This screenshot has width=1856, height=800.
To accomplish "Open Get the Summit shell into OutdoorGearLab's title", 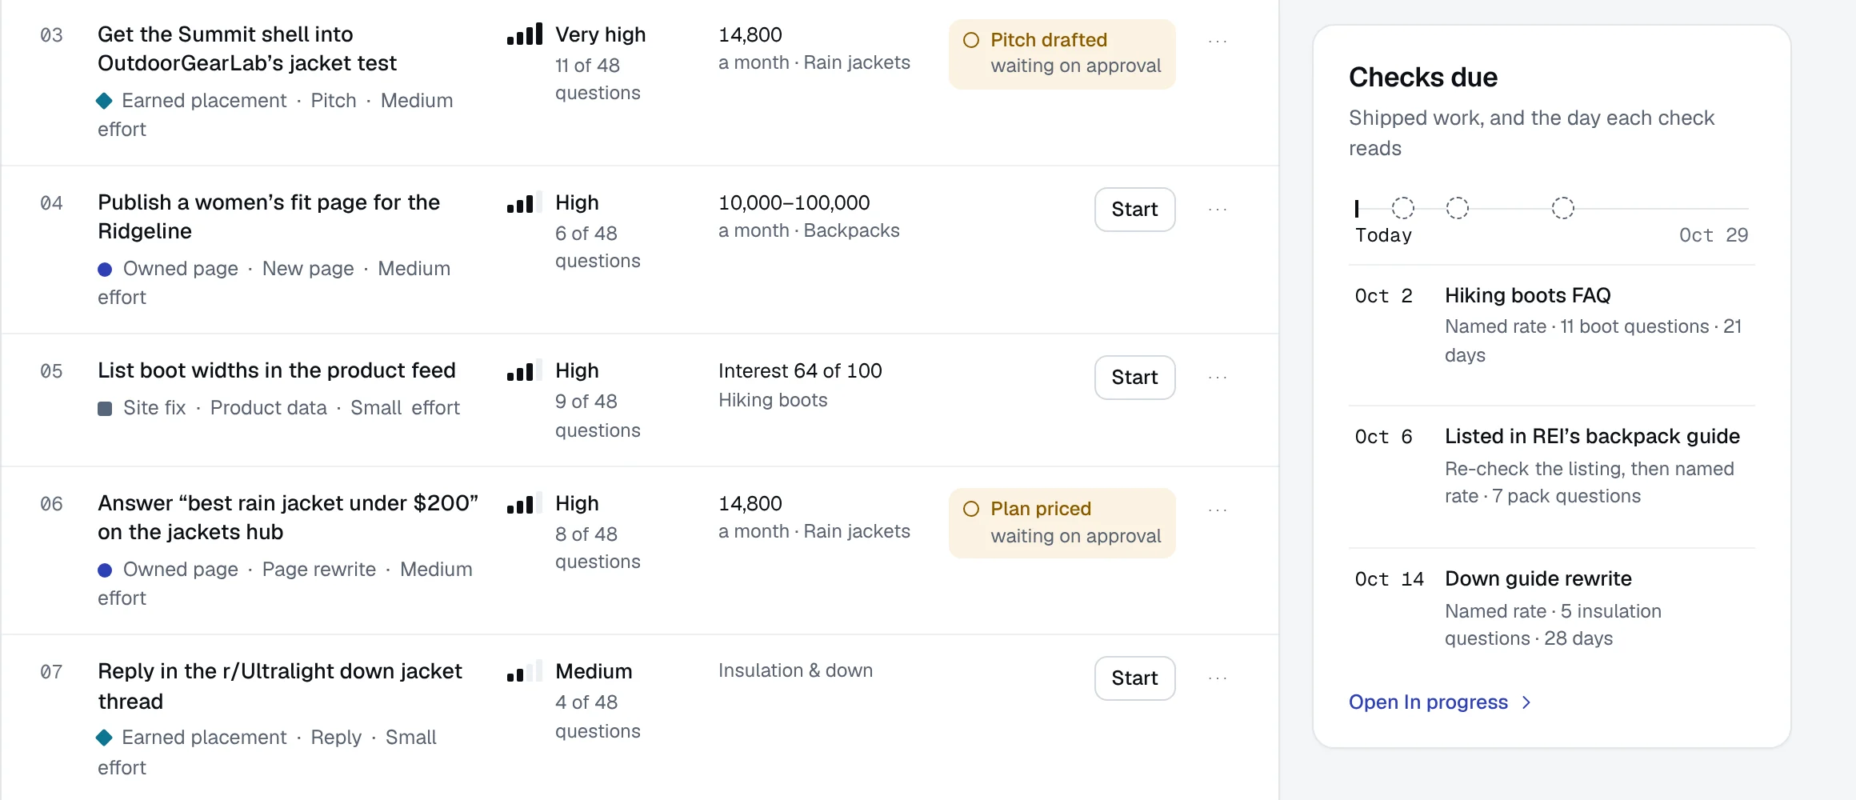I will (x=247, y=49).
